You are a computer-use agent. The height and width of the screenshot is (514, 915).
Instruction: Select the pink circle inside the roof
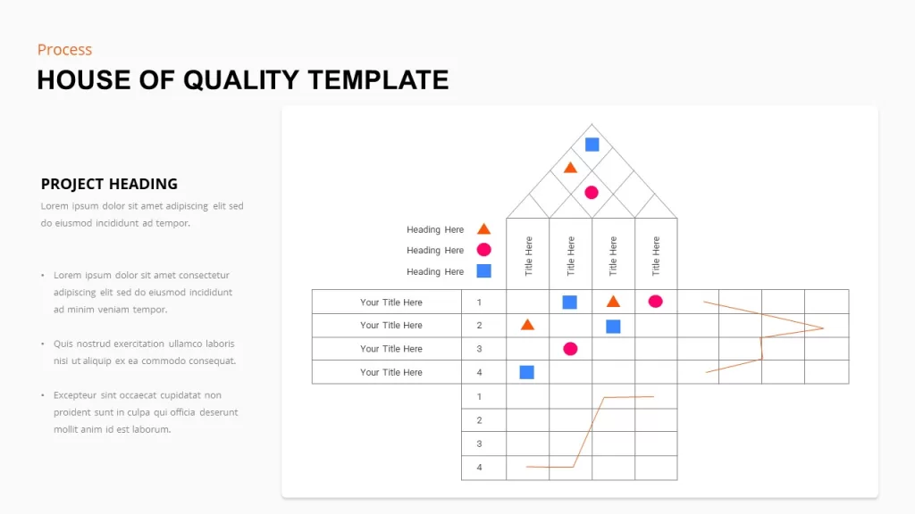[592, 193]
